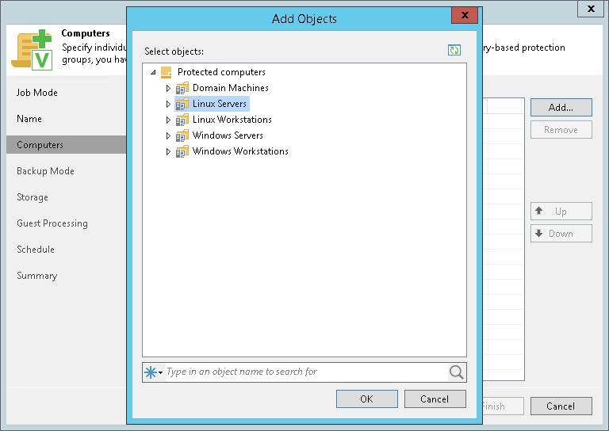Open the asterisk search filter dropdown

pyautogui.click(x=153, y=372)
